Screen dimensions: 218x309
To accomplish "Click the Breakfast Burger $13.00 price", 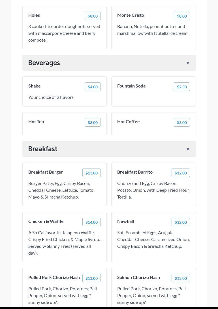I will [91, 173].
